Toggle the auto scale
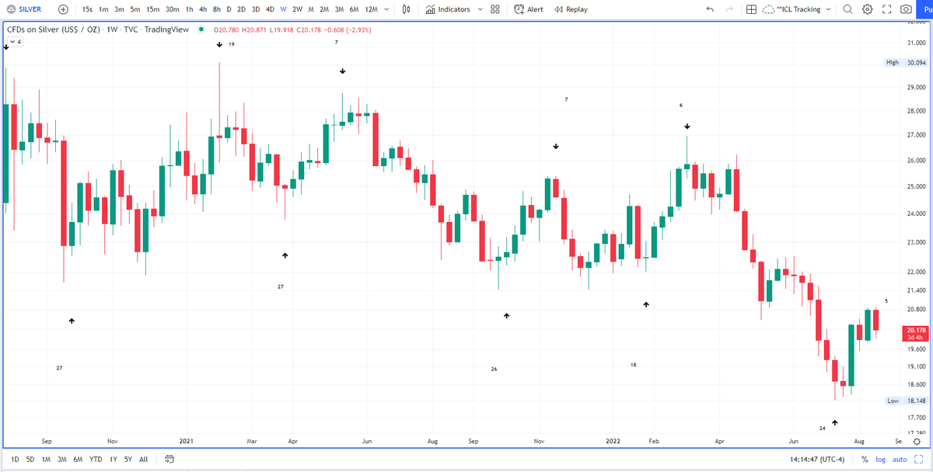 pyautogui.click(x=899, y=459)
